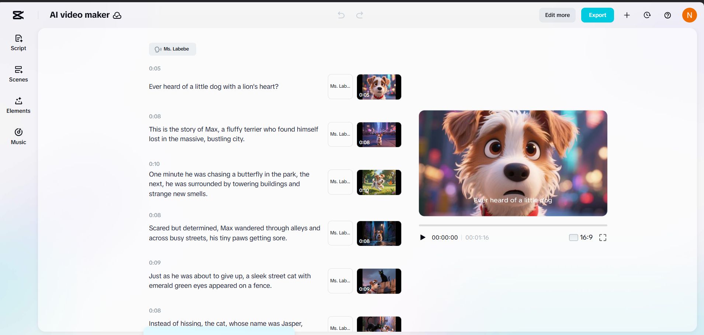Click the Export button
This screenshot has height=335, width=704.
[x=597, y=15]
